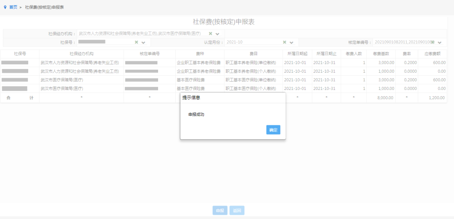Screen dimensions: 454x219
Task: Click 武汉市医疗保障局(医疗) in the 医疗保险(单位缴纳) row
Action: coord(62,80)
